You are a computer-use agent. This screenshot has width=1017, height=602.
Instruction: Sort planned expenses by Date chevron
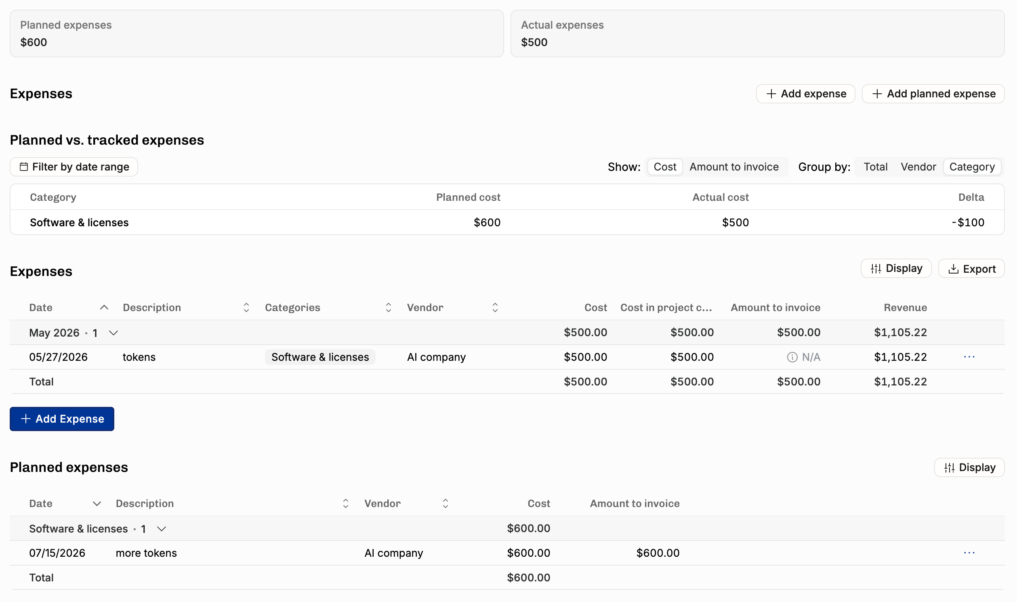click(97, 503)
